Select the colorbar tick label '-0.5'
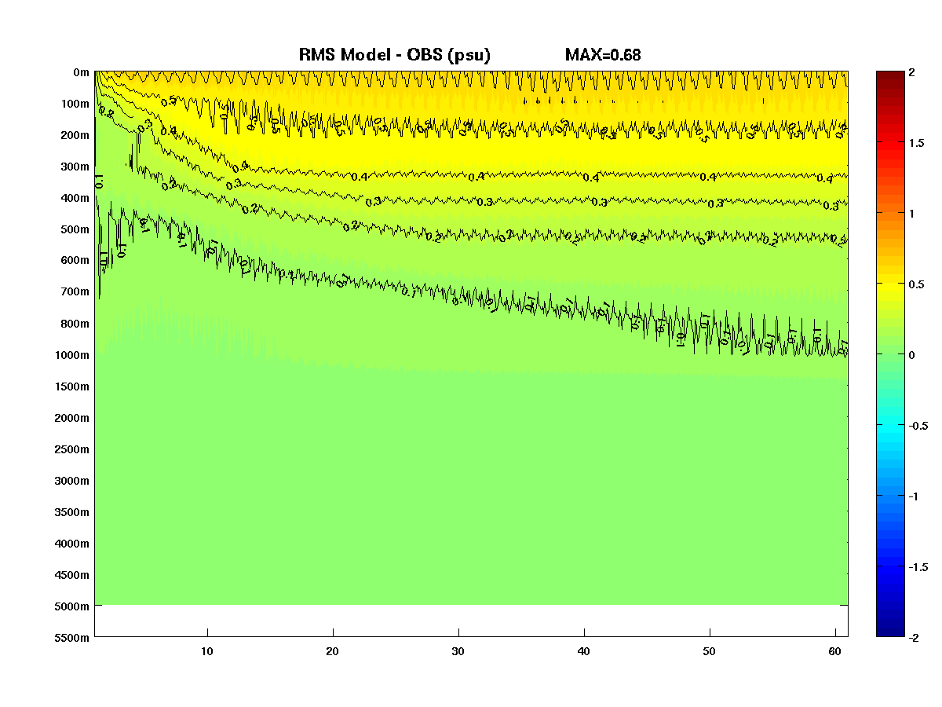Viewport: 942px width, 707px height. point(918,426)
